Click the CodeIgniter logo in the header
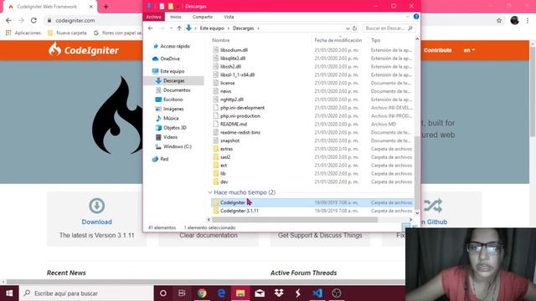The image size is (536, 301). tap(84, 50)
